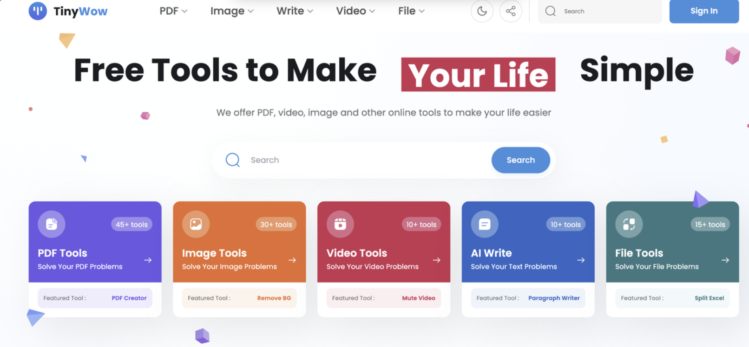Image resolution: width=749 pixels, height=347 pixels.
Task: Open the Video menu in navigation
Action: pyautogui.click(x=355, y=11)
